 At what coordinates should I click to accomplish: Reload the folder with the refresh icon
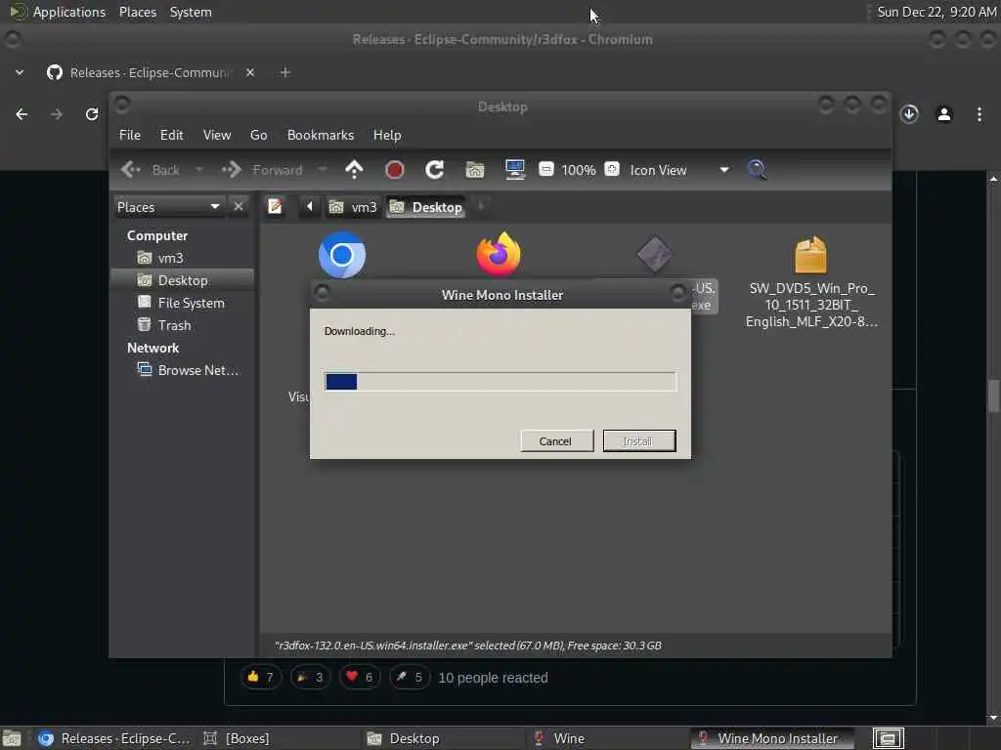point(435,170)
